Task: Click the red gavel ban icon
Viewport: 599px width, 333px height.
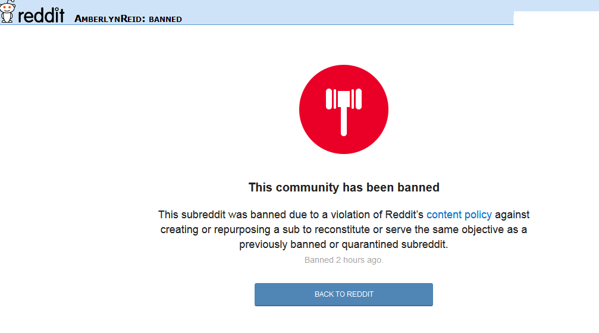Action: pos(344,109)
